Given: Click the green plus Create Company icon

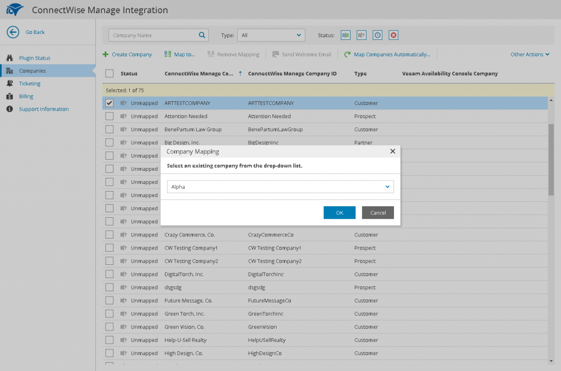Looking at the screenshot, I should tap(106, 54).
